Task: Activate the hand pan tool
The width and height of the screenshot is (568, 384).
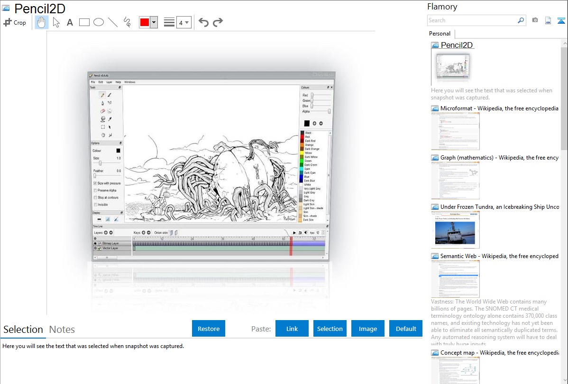Action: [41, 22]
